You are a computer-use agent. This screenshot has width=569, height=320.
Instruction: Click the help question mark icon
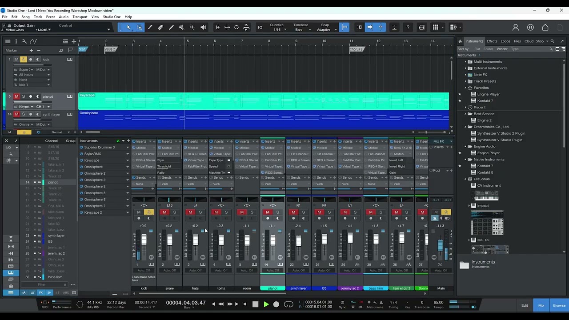(408, 28)
